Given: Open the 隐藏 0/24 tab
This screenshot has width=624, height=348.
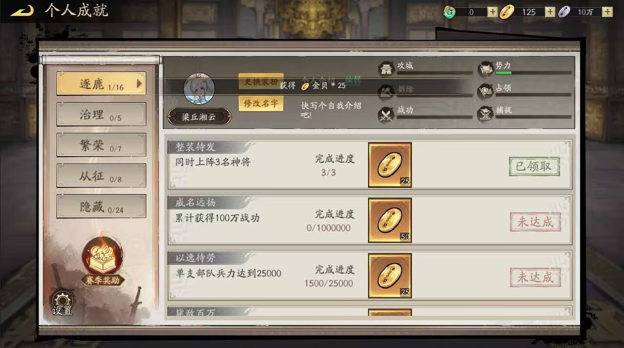Looking at the screenshot, I should 101,206.
